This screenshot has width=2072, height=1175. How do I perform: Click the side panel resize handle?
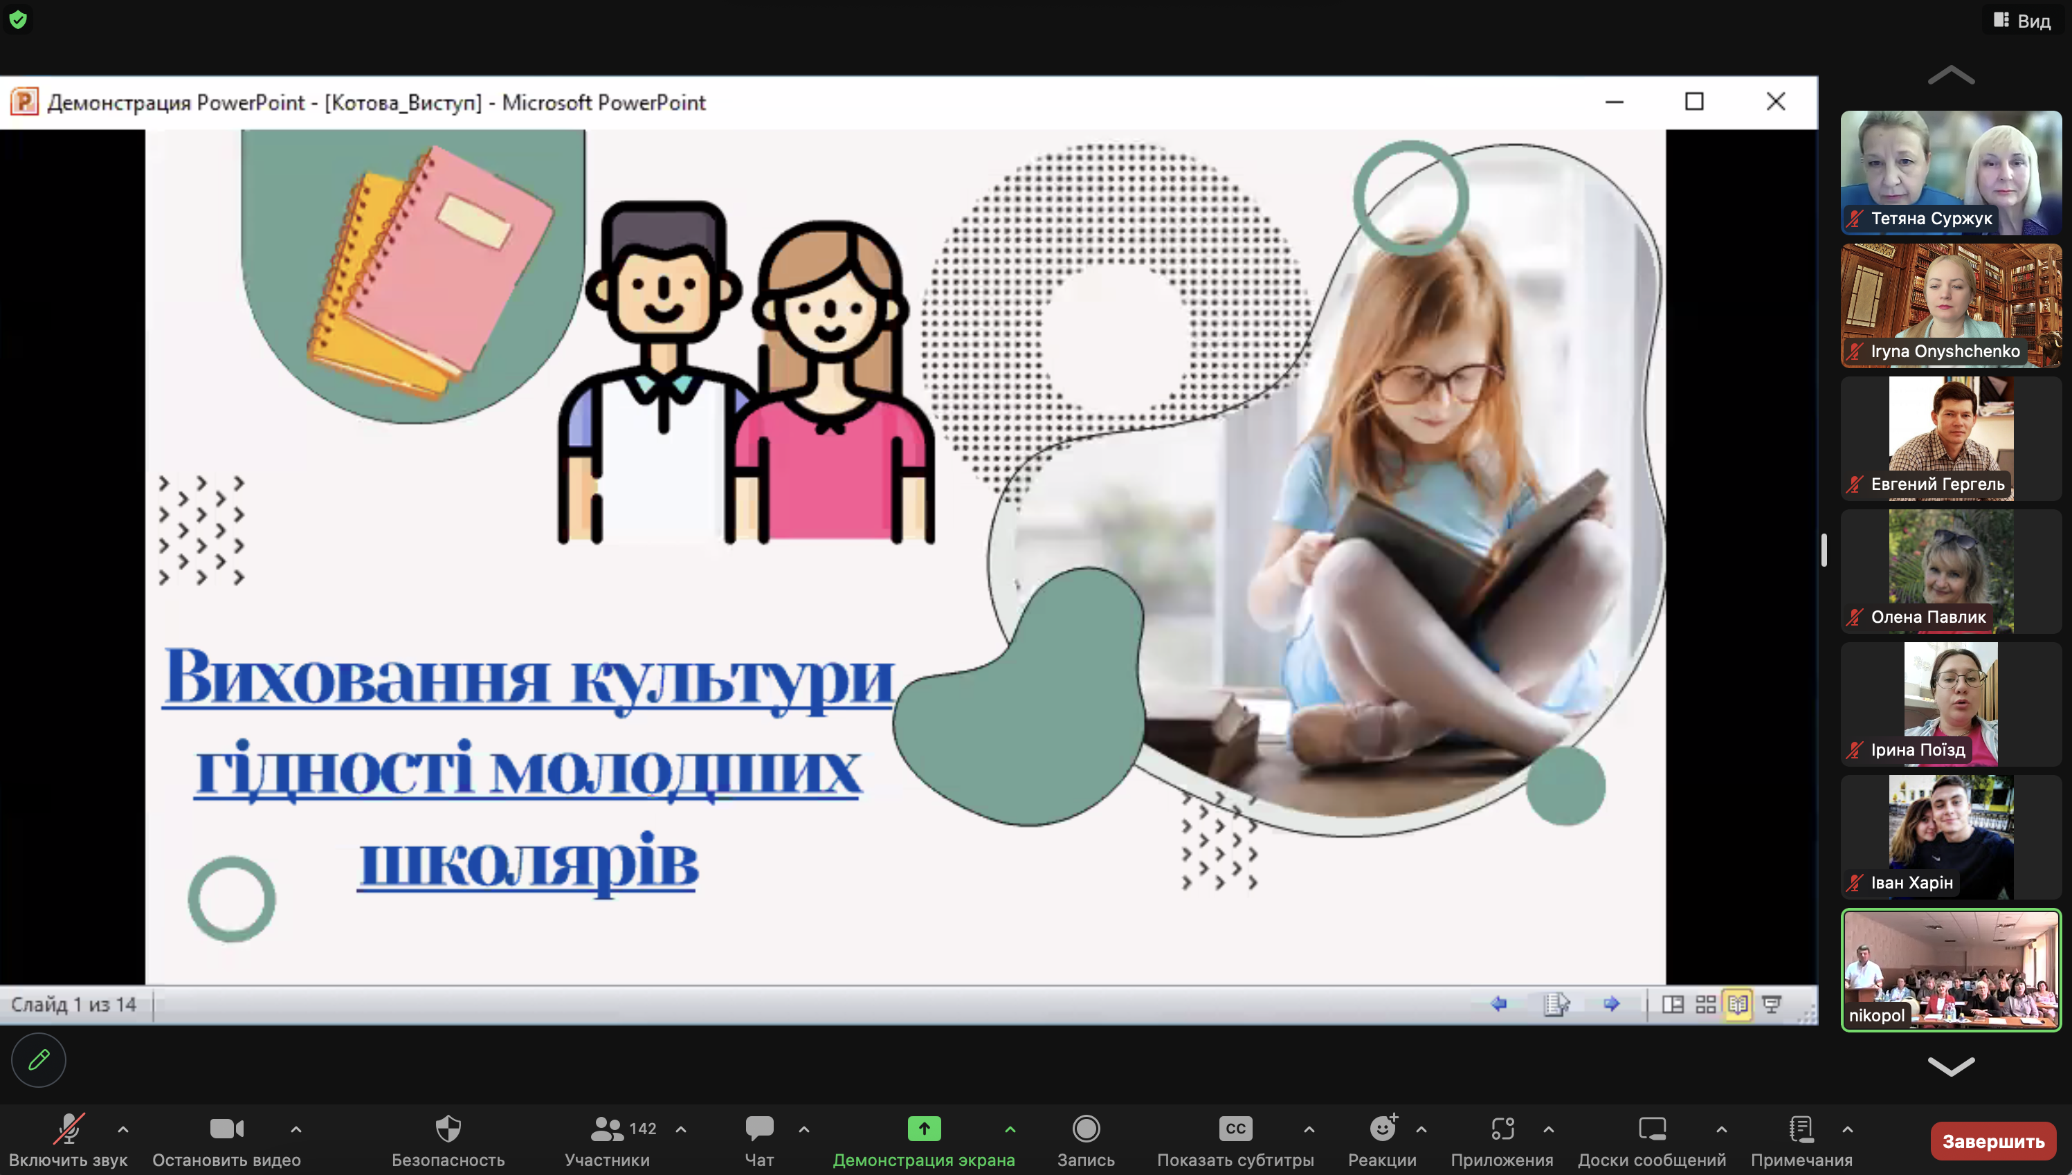1824,550
